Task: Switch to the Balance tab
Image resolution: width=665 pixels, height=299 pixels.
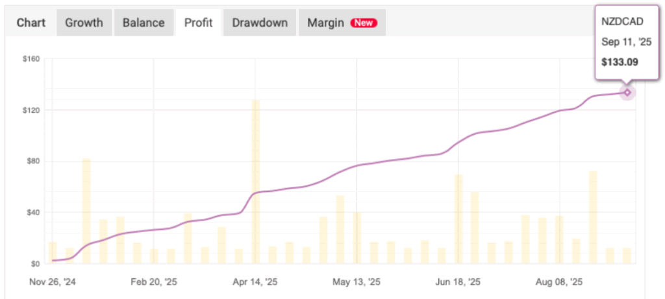Action: coord(144,23)
